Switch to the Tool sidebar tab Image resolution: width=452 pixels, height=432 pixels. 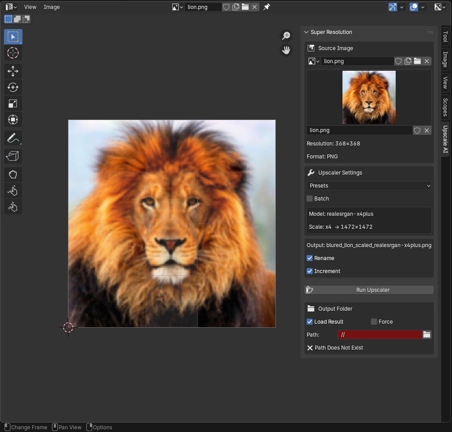(445, 36)
